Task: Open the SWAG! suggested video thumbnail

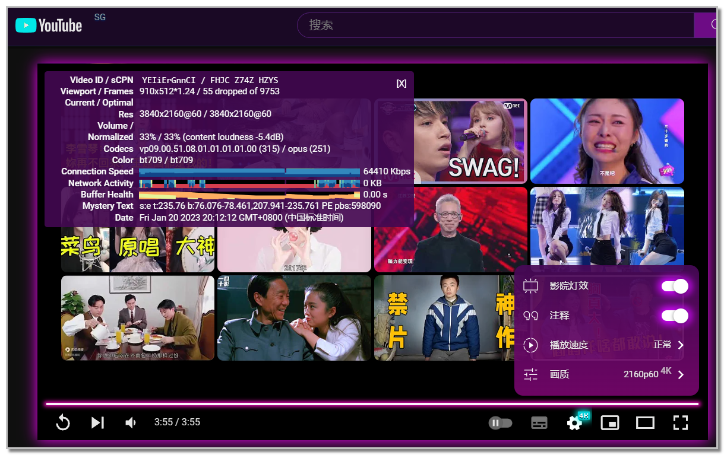Action: pyautogui.click(x=451, y=141)
